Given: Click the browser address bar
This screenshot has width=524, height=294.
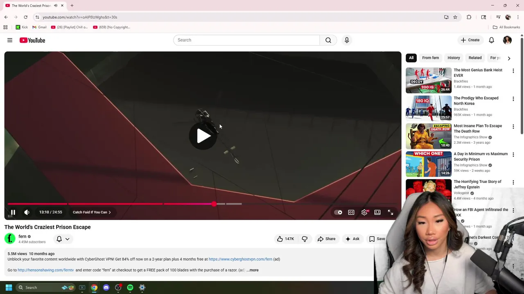Looking at the screenshot, I should [x=237, y=17].
